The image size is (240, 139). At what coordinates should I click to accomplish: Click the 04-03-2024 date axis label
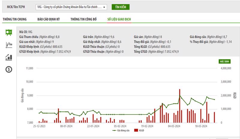(174, 126)
